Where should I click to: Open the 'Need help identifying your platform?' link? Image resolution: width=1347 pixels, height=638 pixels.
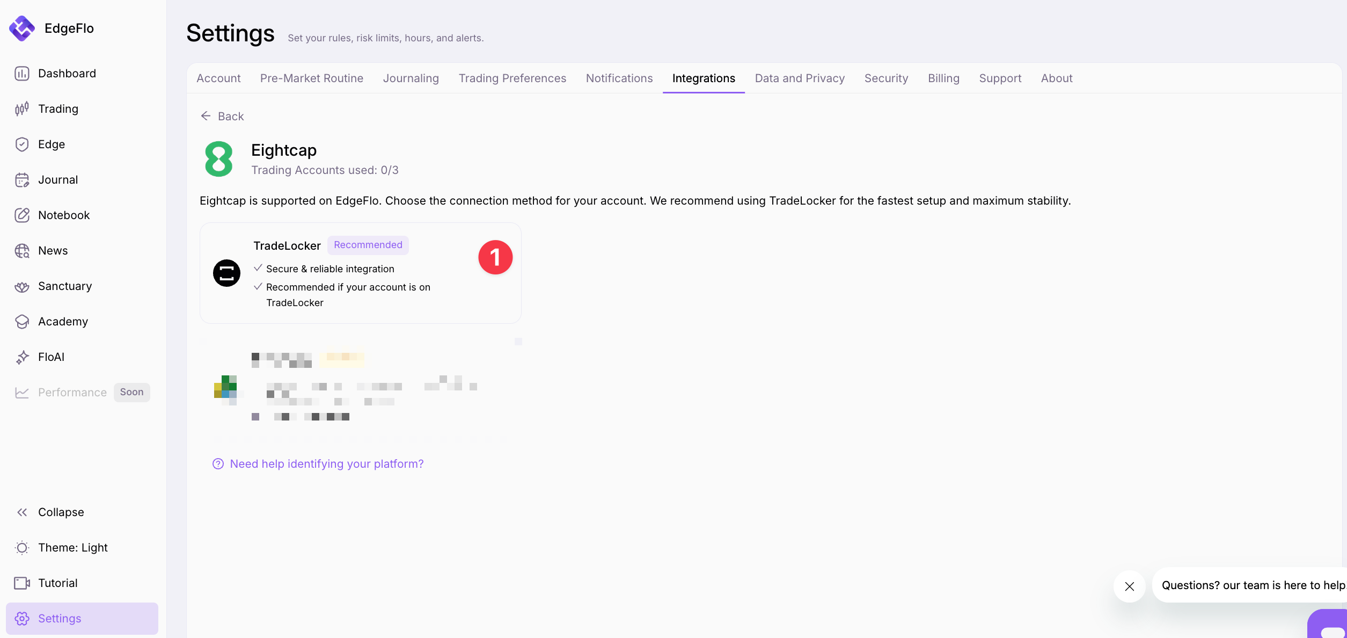(x=327, y=464)
